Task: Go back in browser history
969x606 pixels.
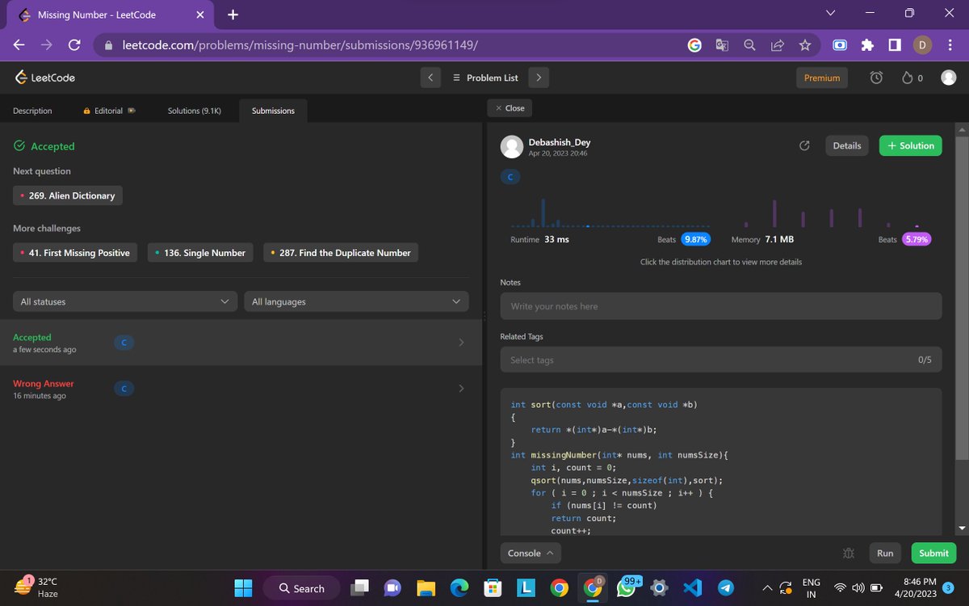Action: pyautogui.click(x=19, y=45)
